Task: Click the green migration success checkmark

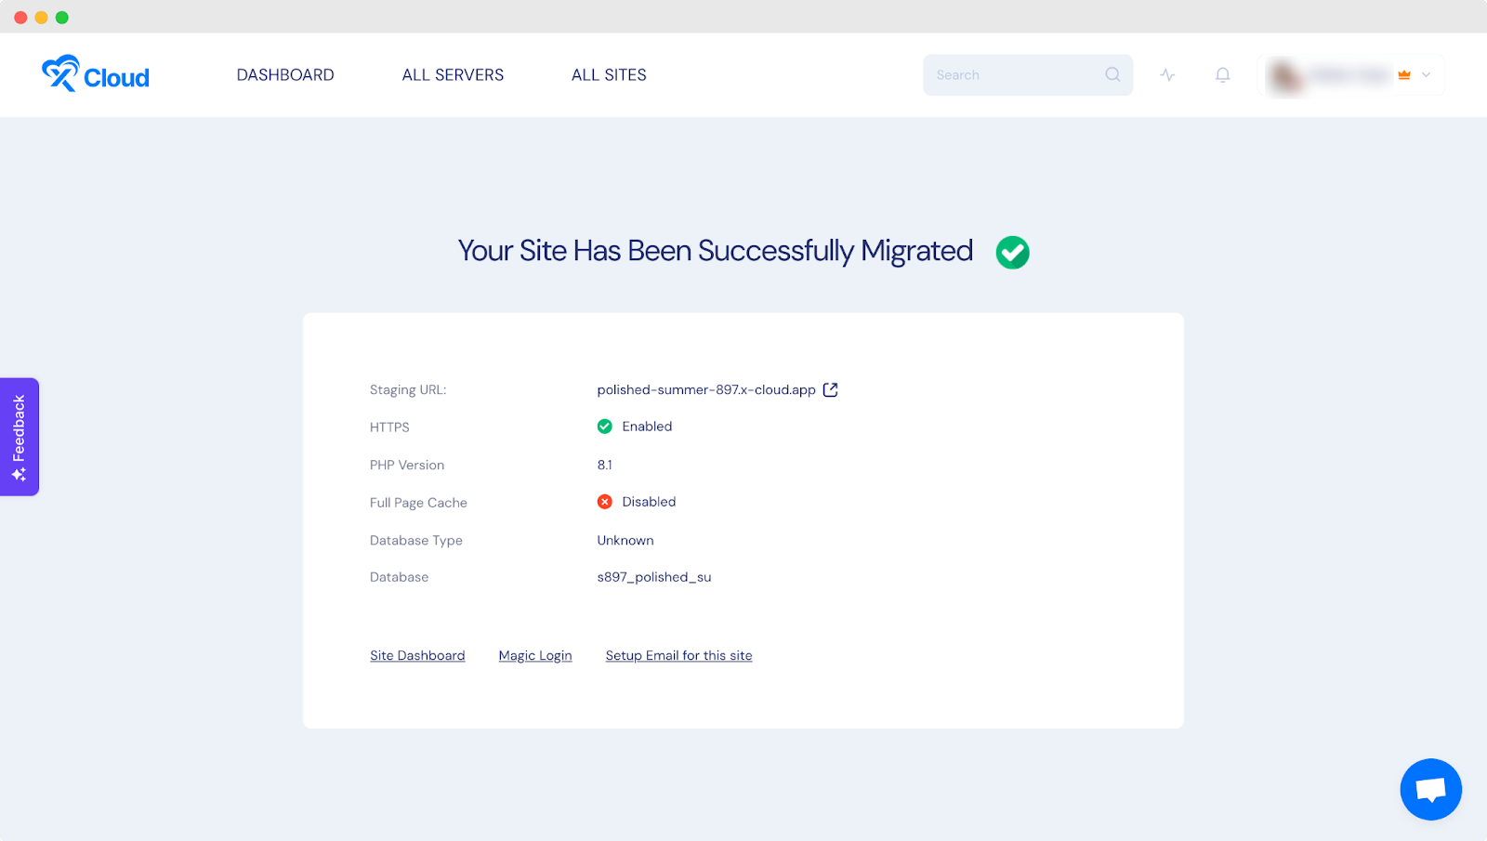Action: (1012, 252)
